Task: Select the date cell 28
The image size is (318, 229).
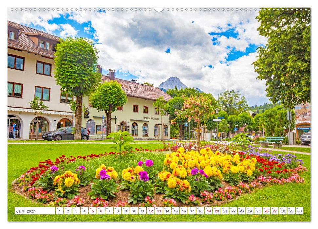Action: point(283,211)
